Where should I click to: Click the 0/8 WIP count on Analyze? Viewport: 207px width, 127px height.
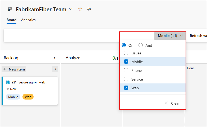pyautogui.click(x=115, y=58)
